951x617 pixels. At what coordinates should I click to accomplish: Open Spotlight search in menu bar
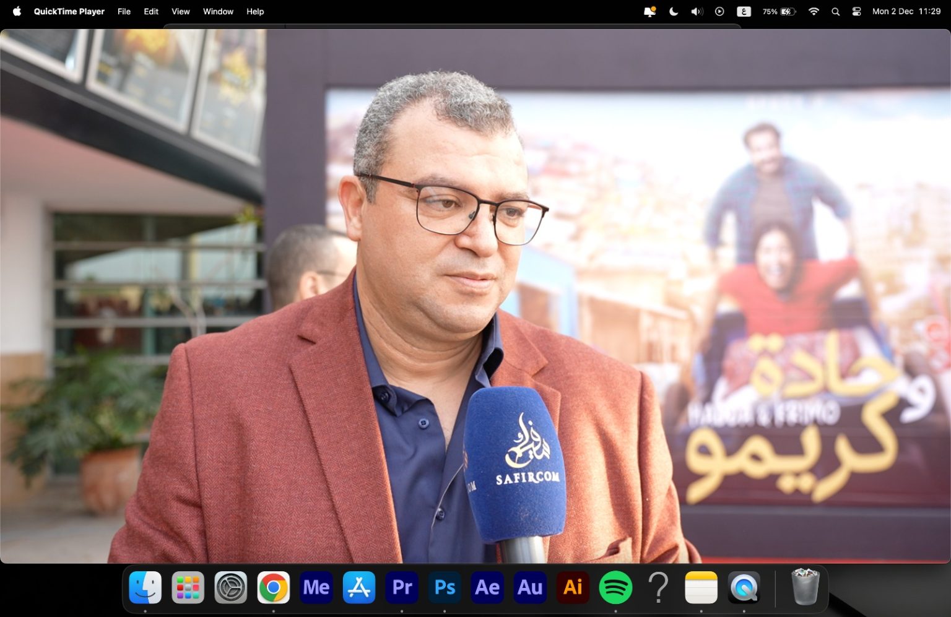coord(835,11)
